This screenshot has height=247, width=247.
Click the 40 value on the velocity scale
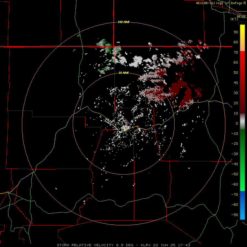tap(236, 83)
